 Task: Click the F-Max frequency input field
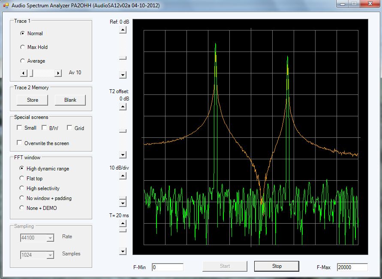coord(352,267)
